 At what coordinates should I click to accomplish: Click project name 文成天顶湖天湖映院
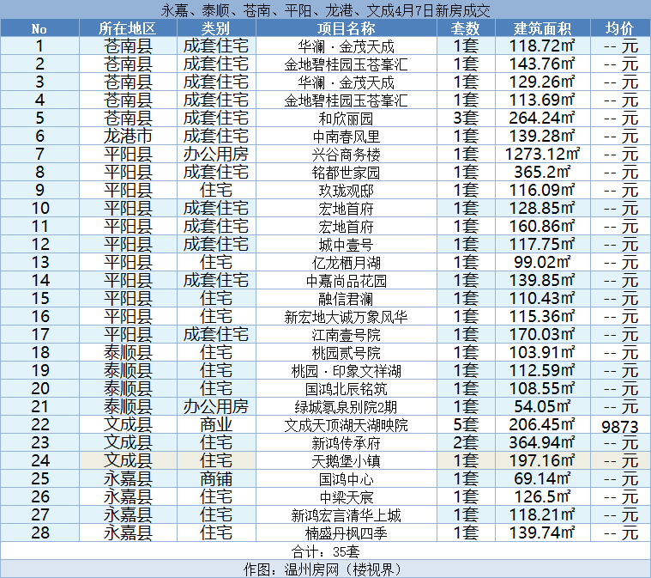(346, 425)
